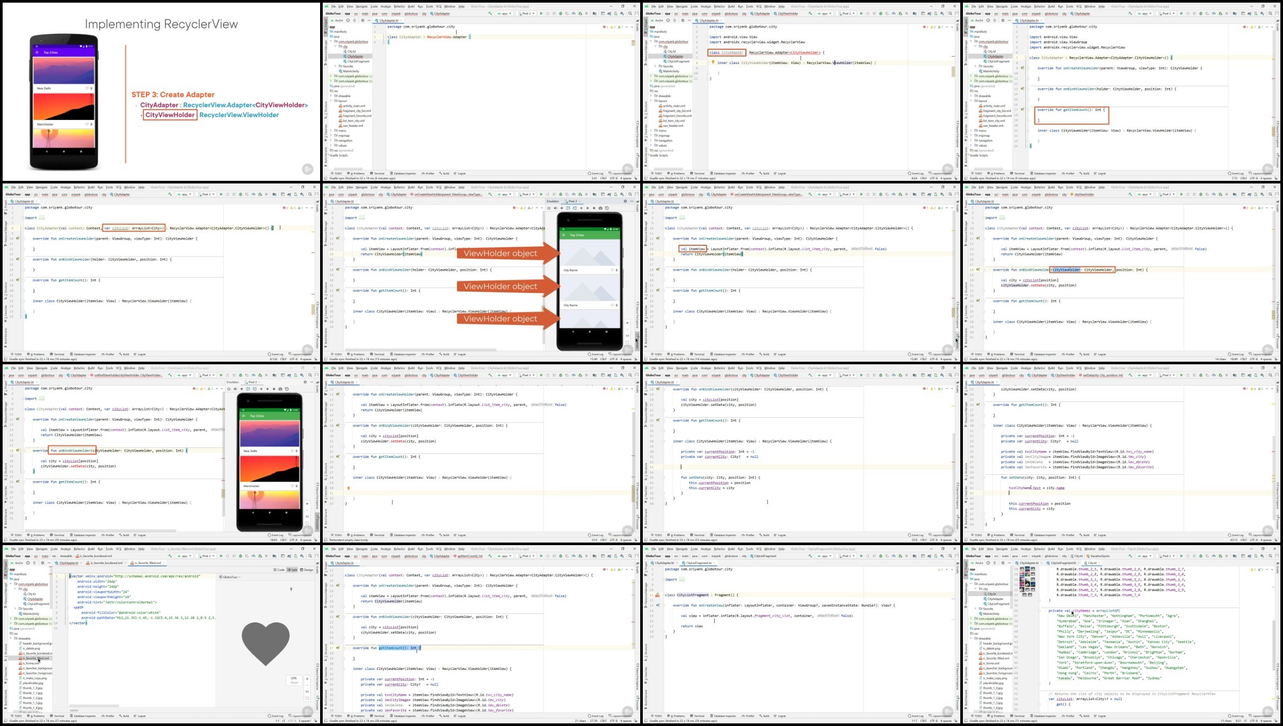
Task: Click Reset zoom button under 32%
Action: [294, 683]
